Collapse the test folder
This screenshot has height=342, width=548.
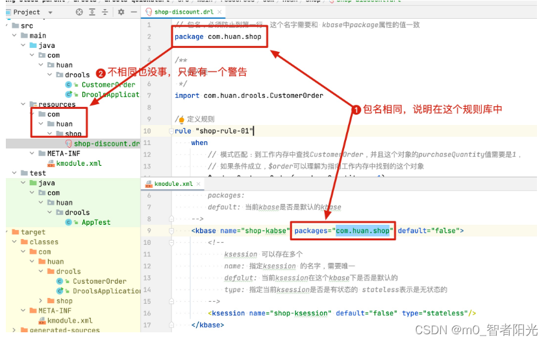tap(14, 173)
